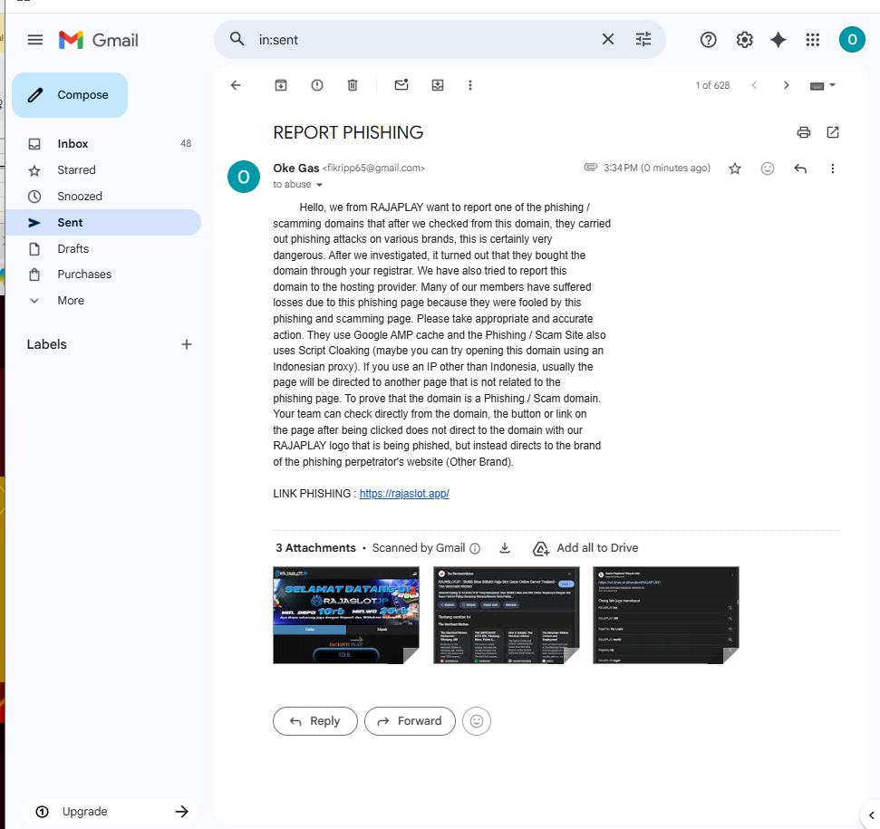Viewport: 880px width, 829px height.
Task: Click the attachment paperclip icon
Action: tap(590, 167)
